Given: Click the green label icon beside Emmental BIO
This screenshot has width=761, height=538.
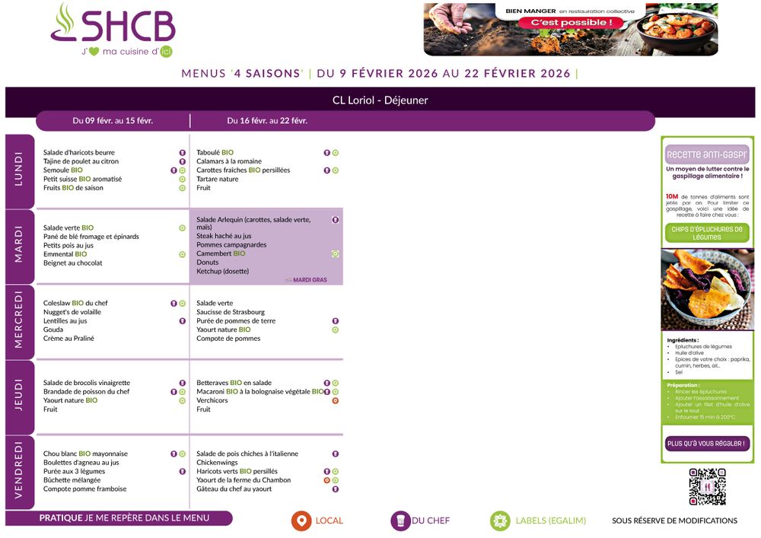Looking at the screenshot, I should (183, 254).
